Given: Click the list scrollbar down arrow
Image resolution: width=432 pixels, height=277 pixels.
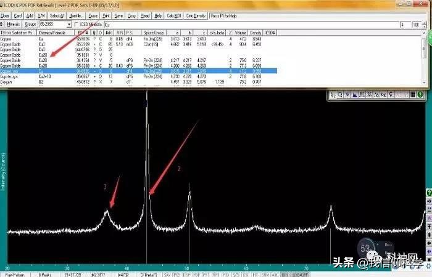Looking at the screenshot, I should (x=424, y=82).
